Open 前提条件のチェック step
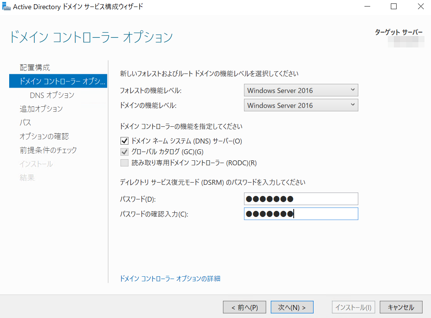The height and width of the screenshot is (318, 431). pyautogui.click(x=48, y=150)
